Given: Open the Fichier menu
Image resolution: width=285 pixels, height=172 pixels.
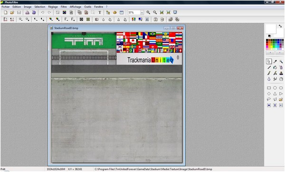Looking at the screenshot, I should [6, 7].
